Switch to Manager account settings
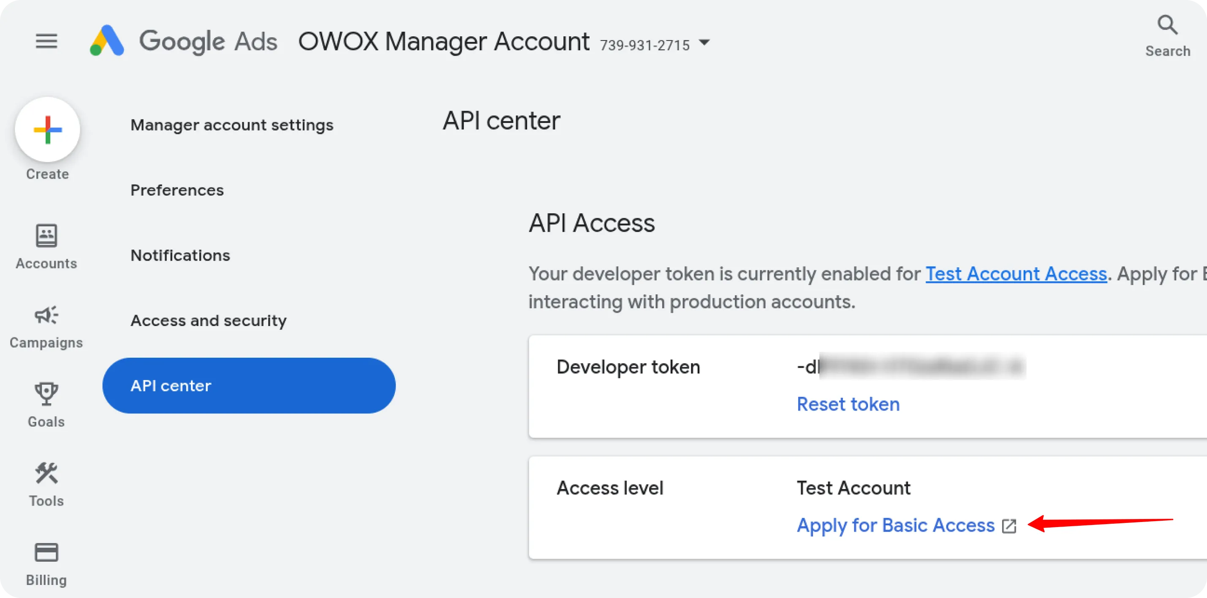This screenshot has height=598, width=1207. click(x=232, y=125)
